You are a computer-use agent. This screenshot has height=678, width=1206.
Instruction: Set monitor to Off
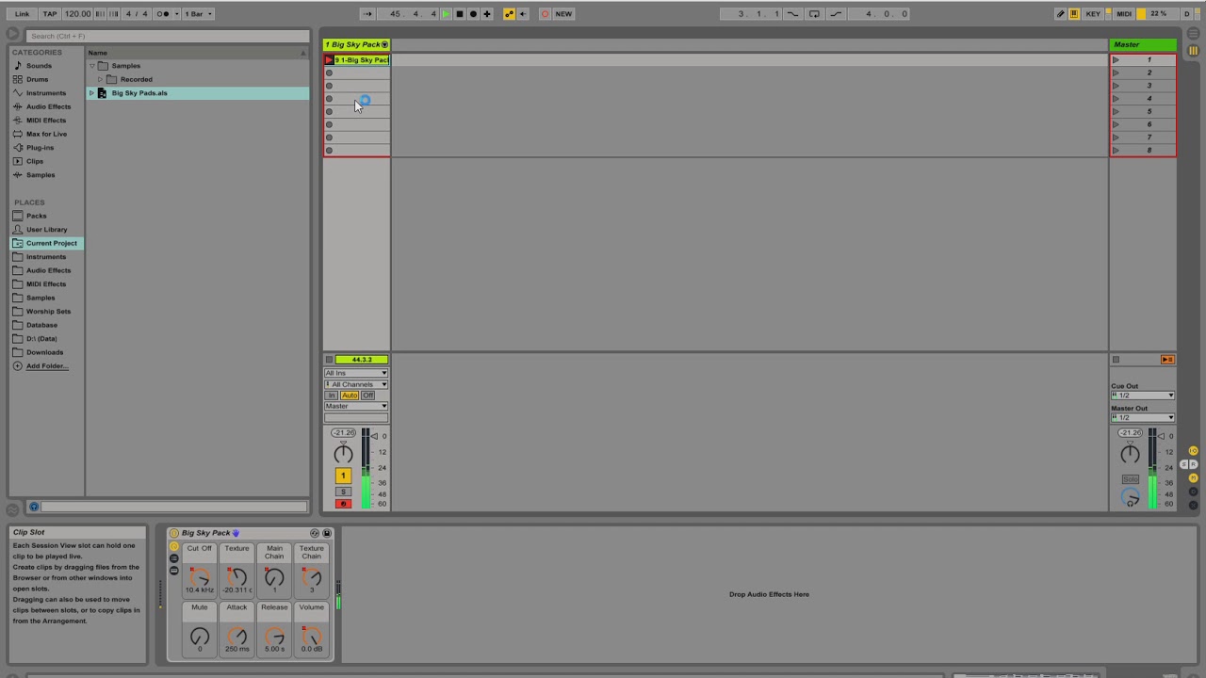click(x=367, y=395)
